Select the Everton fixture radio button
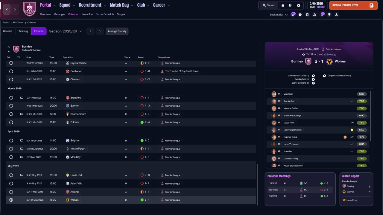 11,106
